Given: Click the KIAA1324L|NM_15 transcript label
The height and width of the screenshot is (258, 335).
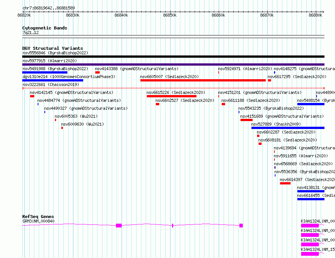Looking at the screenshot, I should [318, 249].
